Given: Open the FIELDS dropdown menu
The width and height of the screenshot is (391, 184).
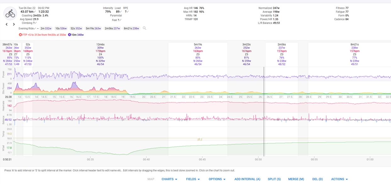Looking at the screenshot, I should tap(193, 179).
